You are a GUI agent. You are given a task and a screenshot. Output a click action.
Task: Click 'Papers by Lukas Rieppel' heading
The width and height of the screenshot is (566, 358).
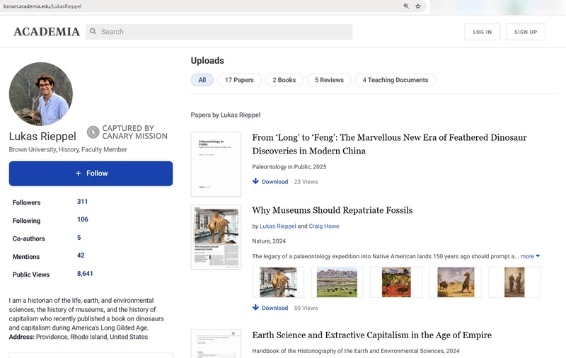pos(226,115)
